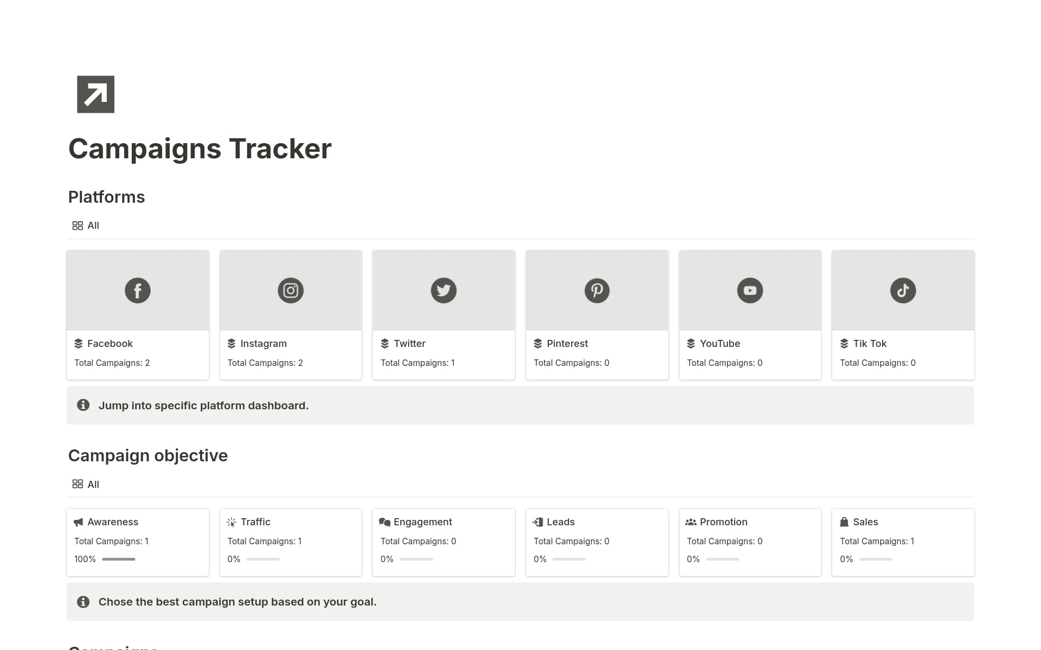Open the Twitter platform card icon
Viewport: 1041px width, 650px height.
(444, 290)
